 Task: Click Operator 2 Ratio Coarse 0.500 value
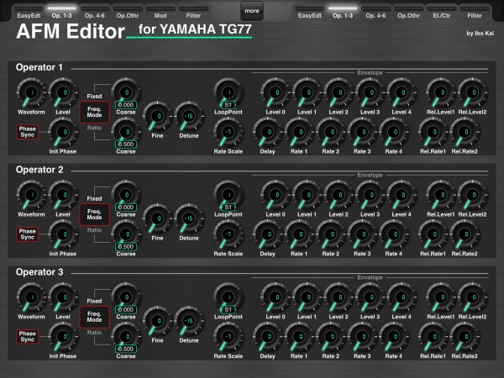(x=126, y=246)
